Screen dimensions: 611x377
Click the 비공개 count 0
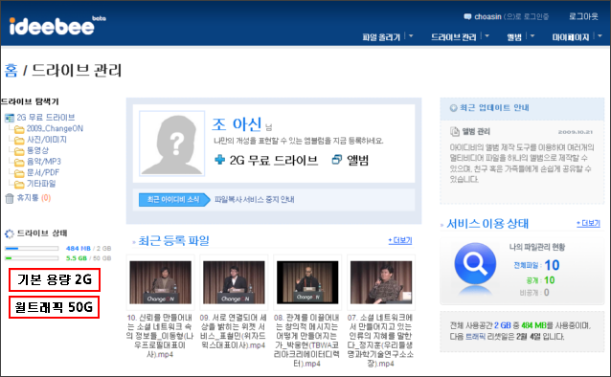[x=546, y=293]
